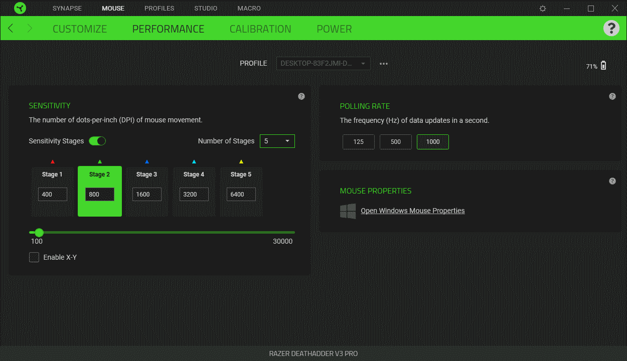The image size is (627, 361).
Task: Go to Customize subtab
Action: (x=80, y=29)
